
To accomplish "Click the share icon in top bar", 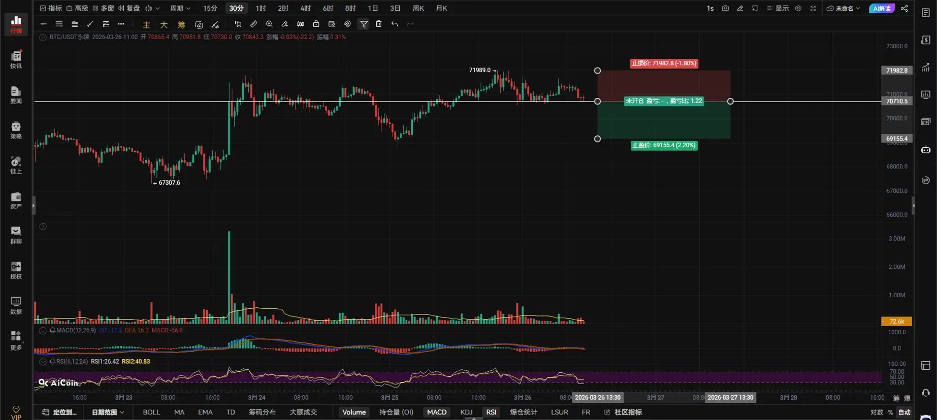I will click(904, 8).
